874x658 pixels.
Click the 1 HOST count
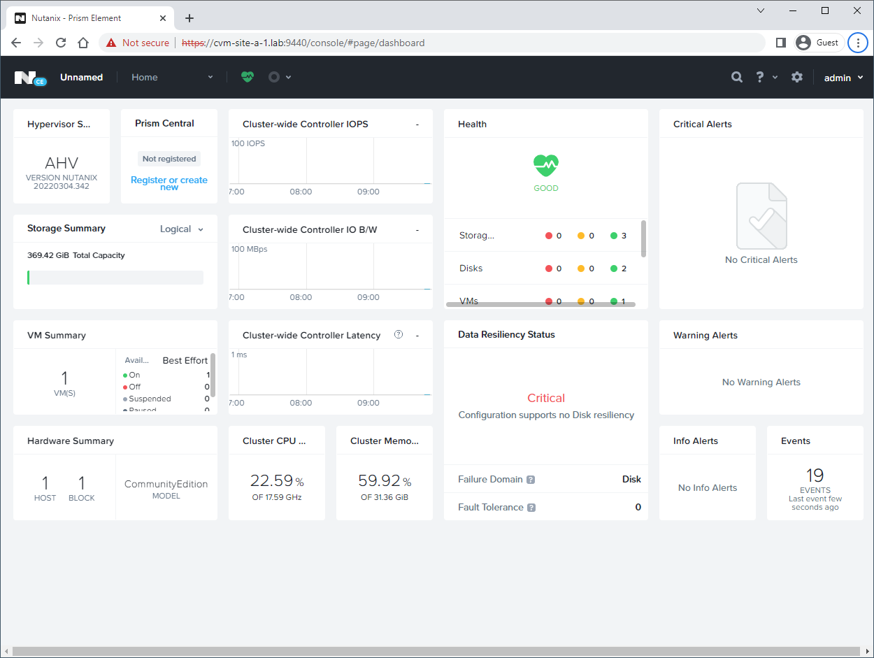pyautogui.click(x=45, y=483)
